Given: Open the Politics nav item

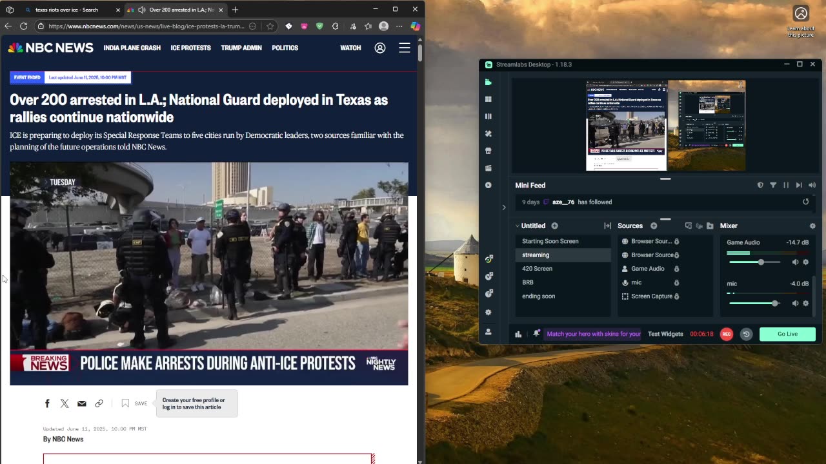Looking at the screenshot, I should [285, 48].
